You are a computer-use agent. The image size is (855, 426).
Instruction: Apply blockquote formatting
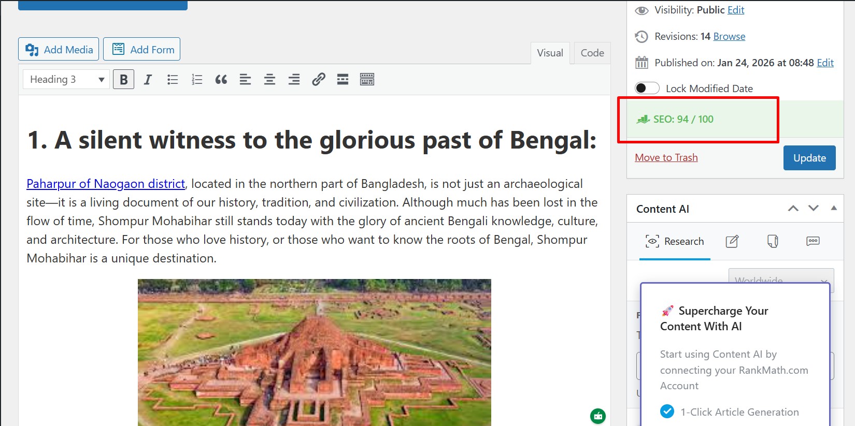coord(221,80)
